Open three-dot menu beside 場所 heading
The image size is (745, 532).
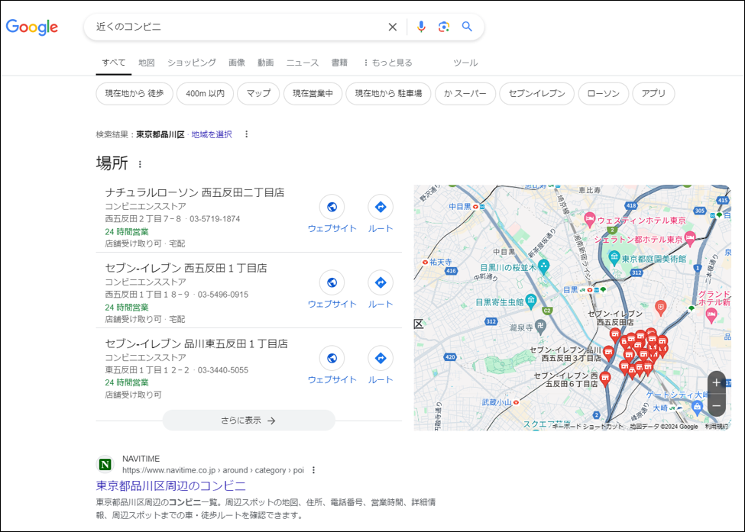coord(140,164)
